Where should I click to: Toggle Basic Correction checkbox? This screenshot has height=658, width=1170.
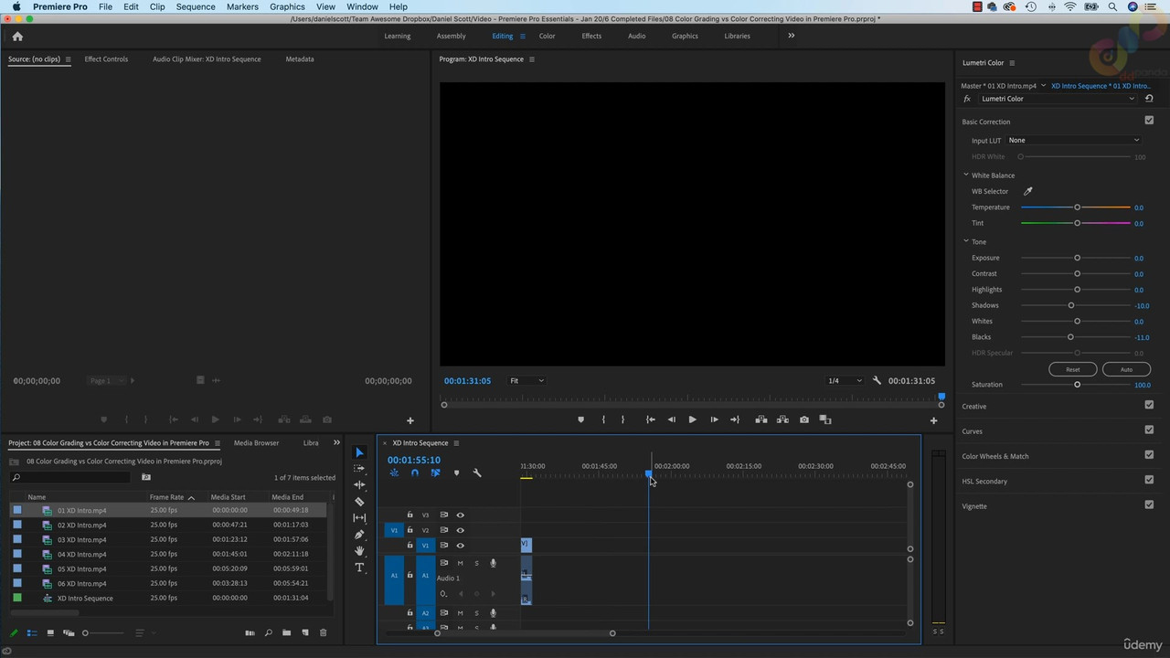coord(1149,121)
